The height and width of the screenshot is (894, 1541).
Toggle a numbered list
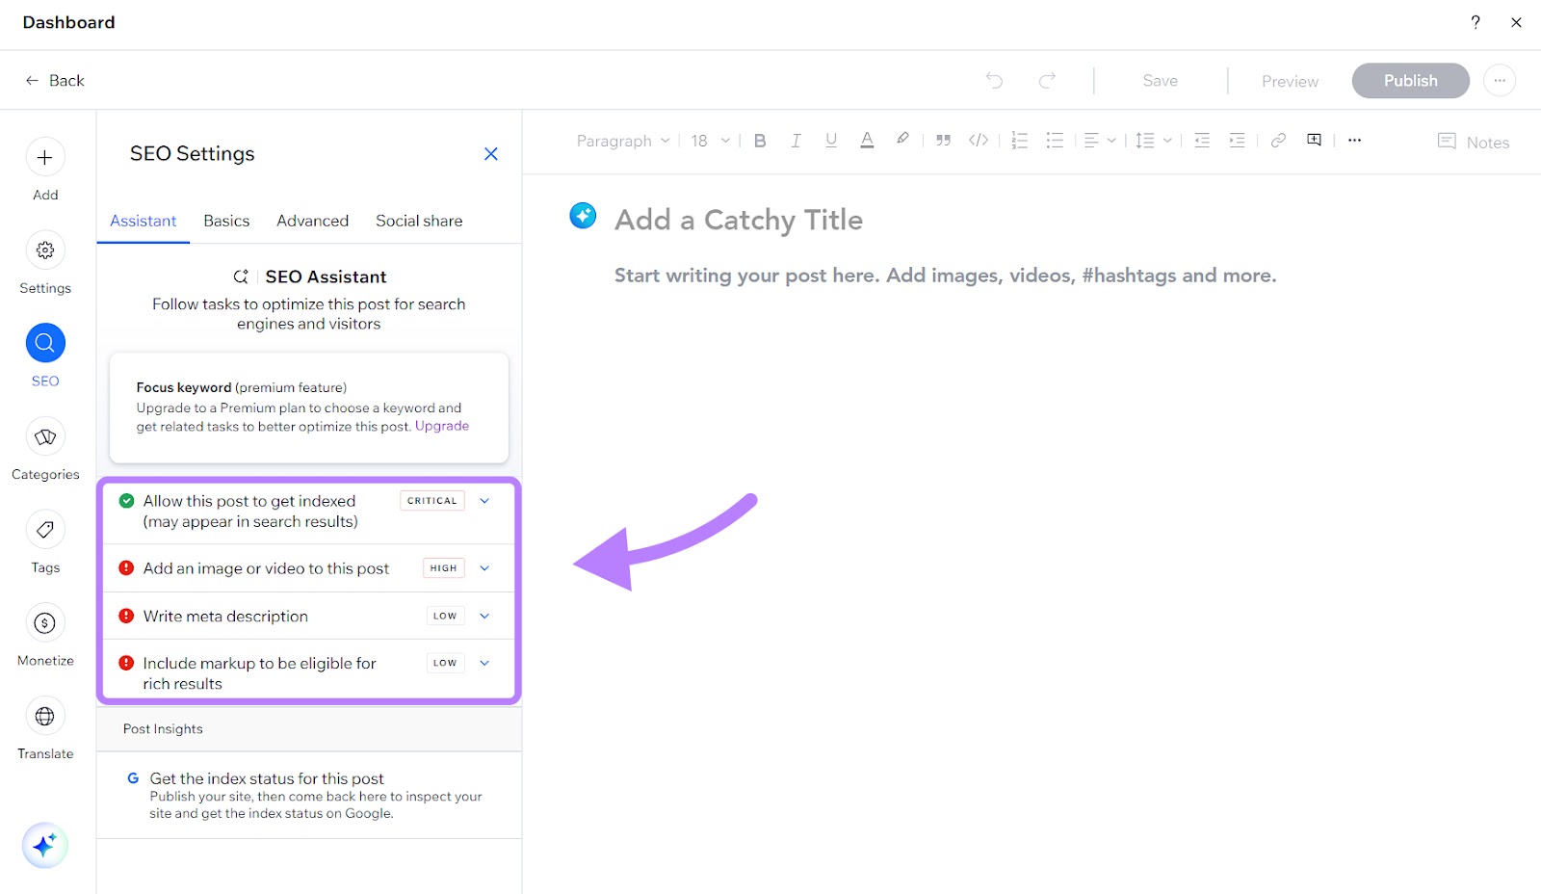1019,141
